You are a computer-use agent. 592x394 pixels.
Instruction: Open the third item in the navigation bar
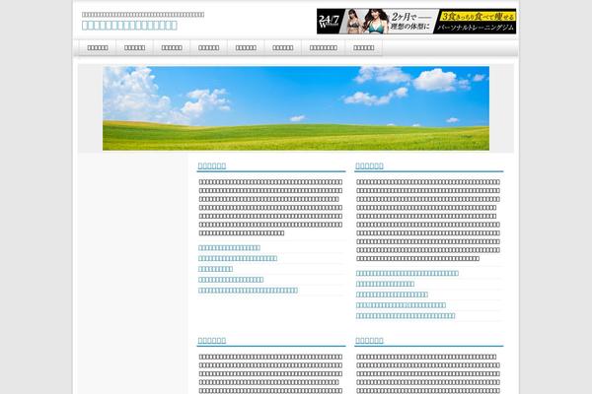(172, 48)
